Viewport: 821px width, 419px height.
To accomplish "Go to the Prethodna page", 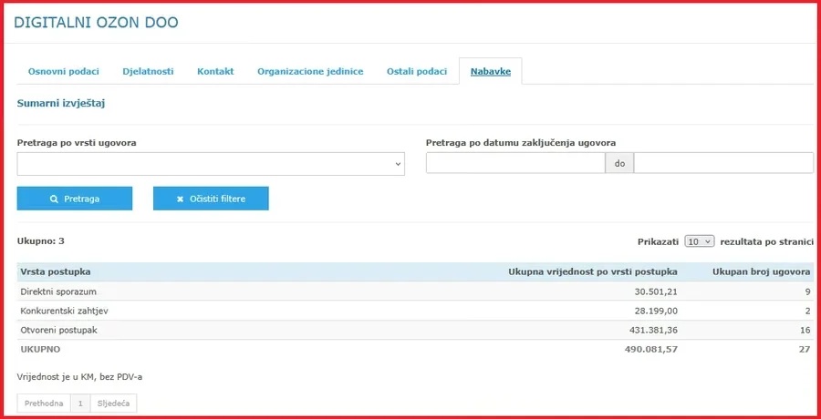I will (x=44, y=404).
